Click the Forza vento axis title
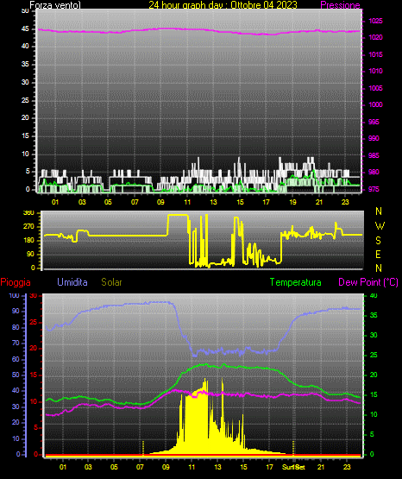The image size is (402, 479). (55, 5)
